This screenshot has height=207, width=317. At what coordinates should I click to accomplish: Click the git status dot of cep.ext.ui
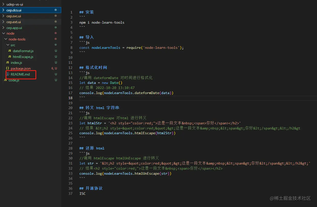point(56,22)
